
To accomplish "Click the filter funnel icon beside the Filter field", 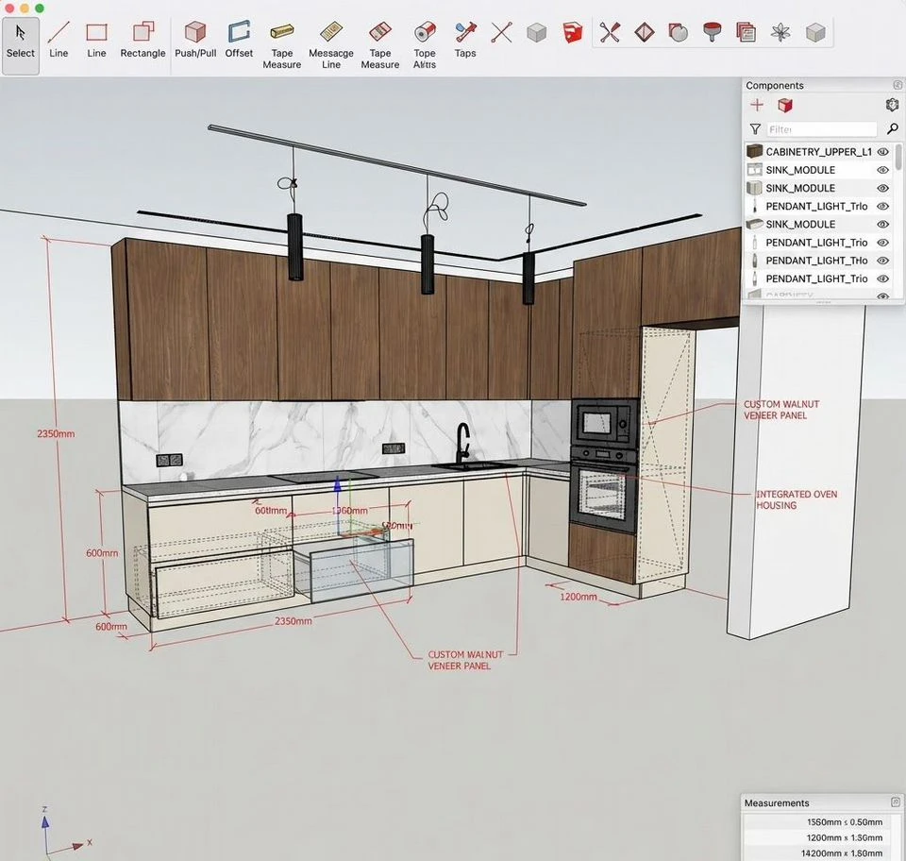I will point(755,128).
